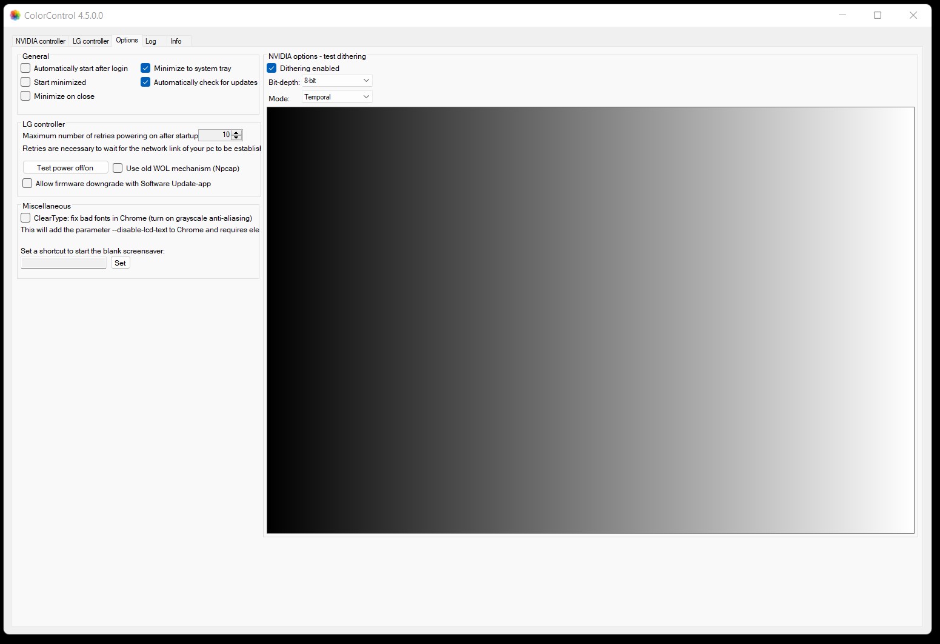Click the retries number field showing 10
The image size is (940, 644).
(215, 135)
